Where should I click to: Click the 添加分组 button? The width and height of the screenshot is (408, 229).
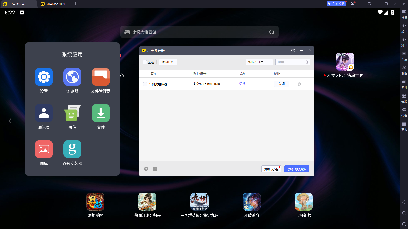point(271,169)
